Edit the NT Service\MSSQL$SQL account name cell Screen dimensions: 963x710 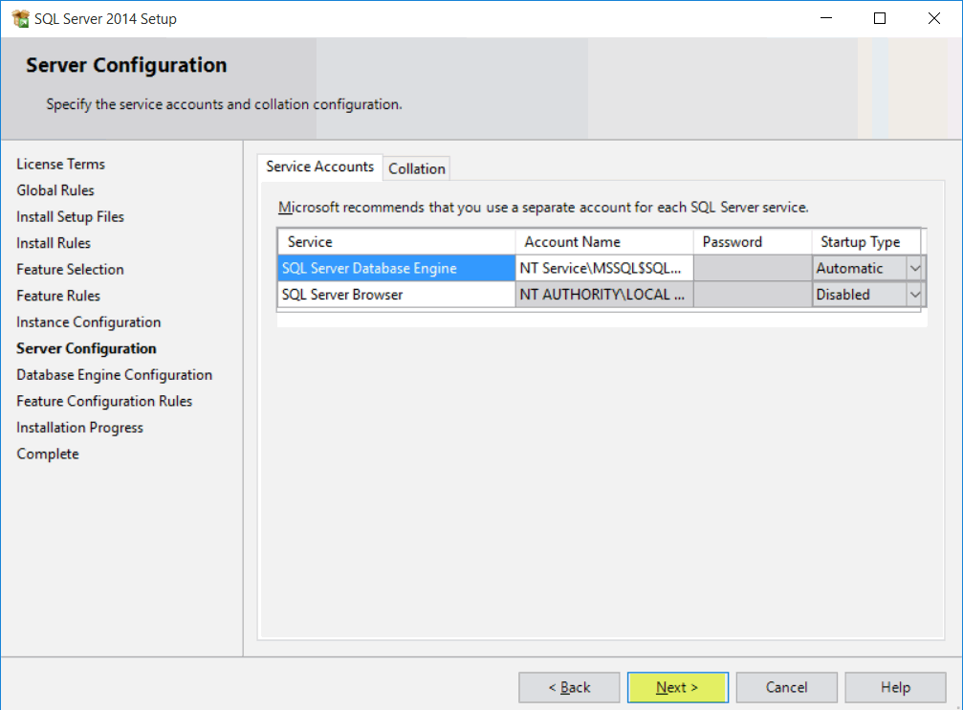[x=604, y=268]
